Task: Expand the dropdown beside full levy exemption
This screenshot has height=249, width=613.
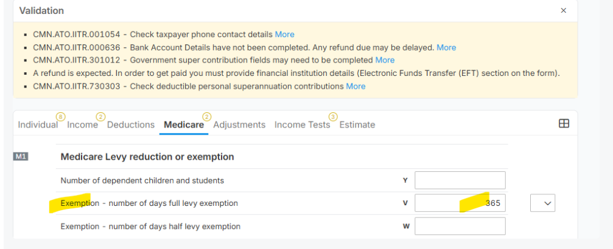Action: click(542, 203)
